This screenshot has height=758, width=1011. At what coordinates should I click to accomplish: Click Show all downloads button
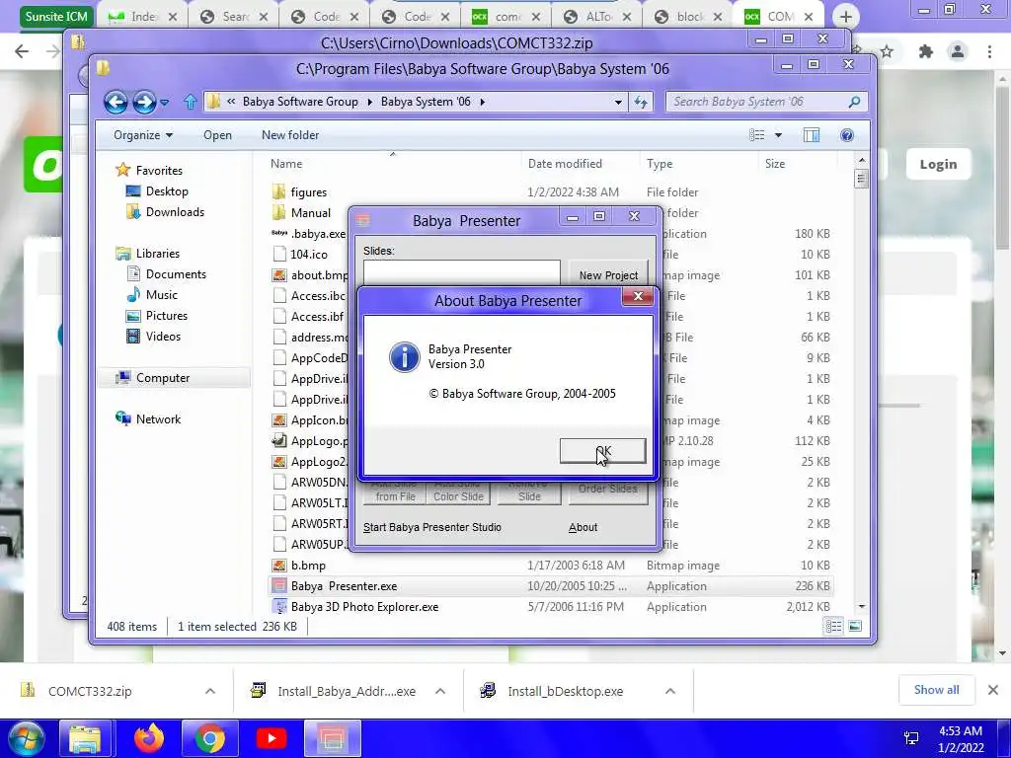(x=936, y=690)
